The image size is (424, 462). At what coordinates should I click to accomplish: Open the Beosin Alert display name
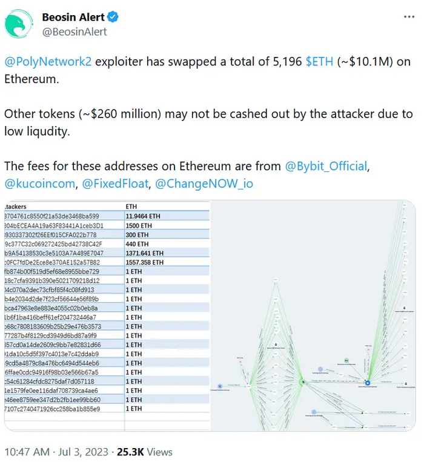pyautogui.click(x=73, y=17)
